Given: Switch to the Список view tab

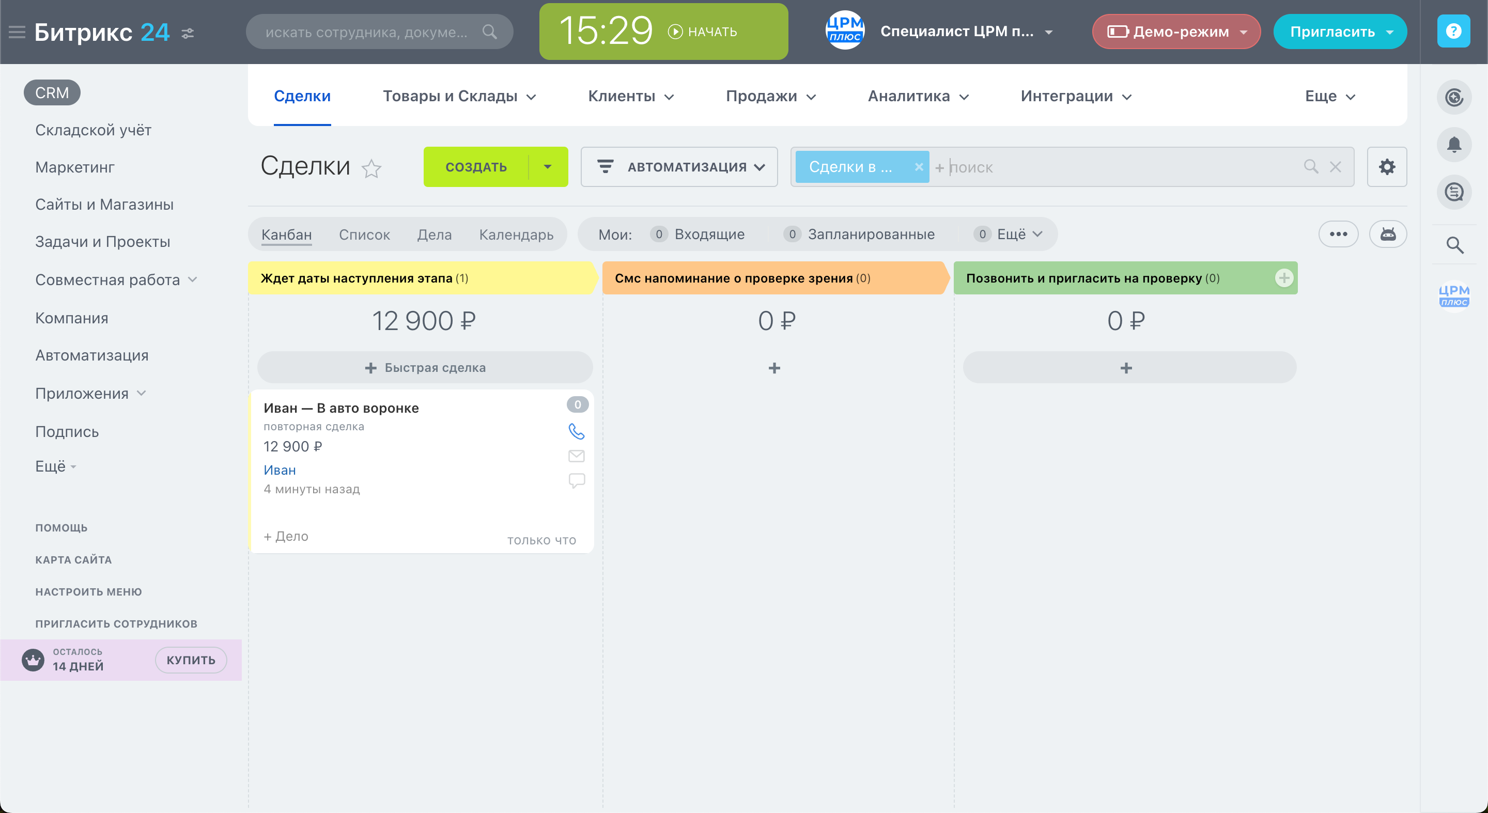Looking at the screenshot, I should (x=364, y=234).
